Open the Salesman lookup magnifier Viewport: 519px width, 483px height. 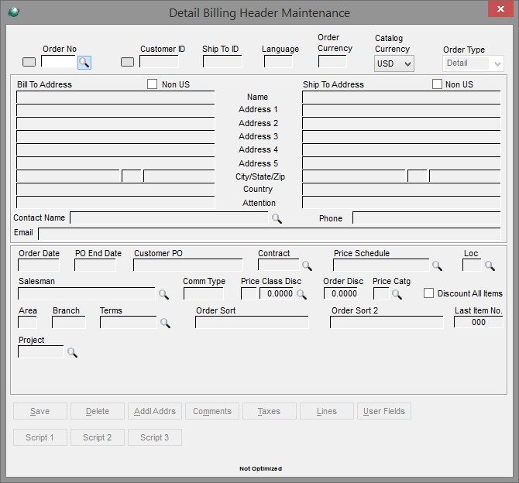click(x=163, y=294)
